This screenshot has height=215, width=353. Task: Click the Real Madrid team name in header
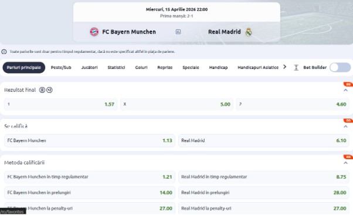(225, 32)
